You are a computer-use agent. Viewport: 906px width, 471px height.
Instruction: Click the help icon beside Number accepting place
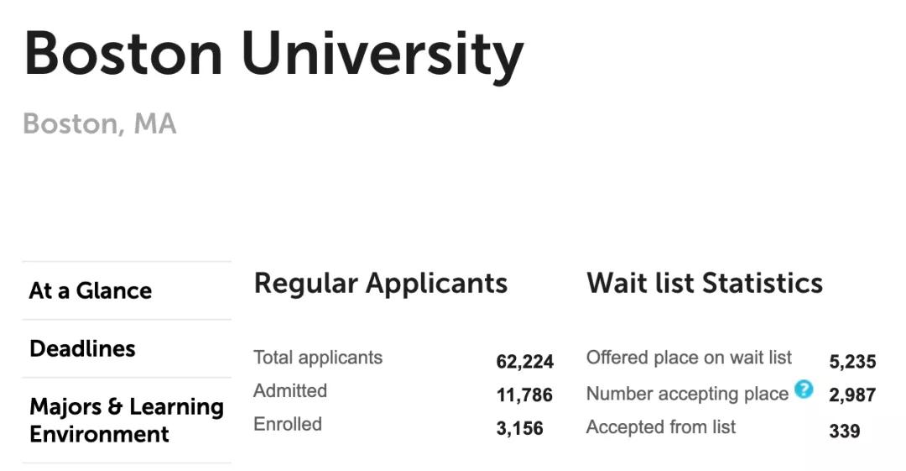tap(803, 390)
